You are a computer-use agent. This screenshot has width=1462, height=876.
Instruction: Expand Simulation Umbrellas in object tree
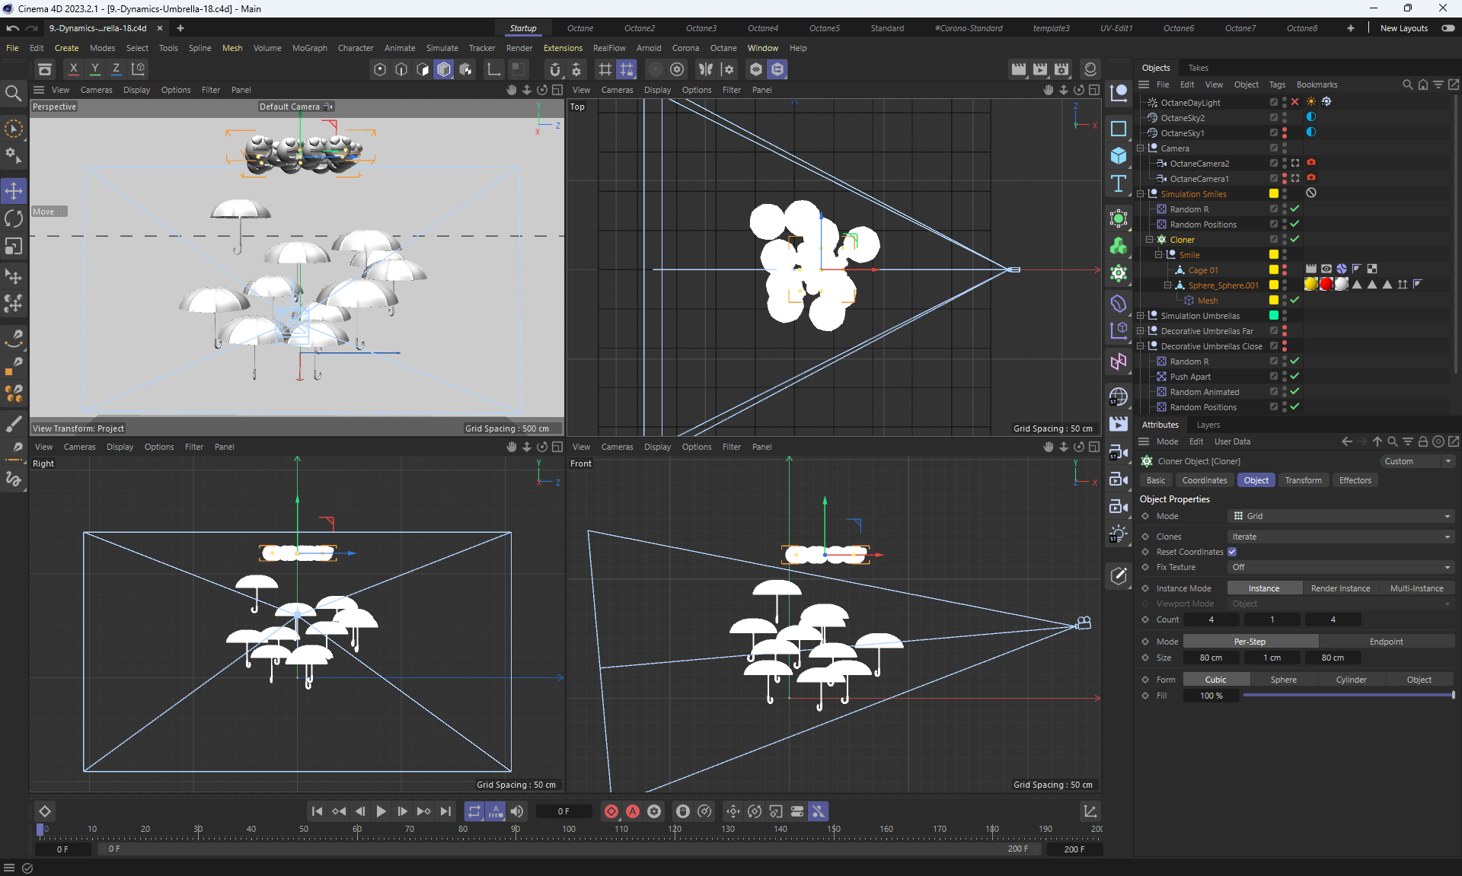(1141, 316)
